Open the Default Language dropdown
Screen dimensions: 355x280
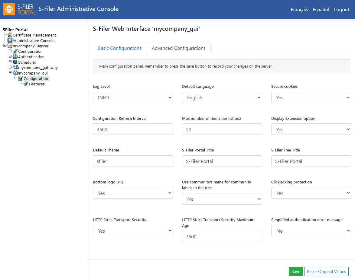pos(222,97)
